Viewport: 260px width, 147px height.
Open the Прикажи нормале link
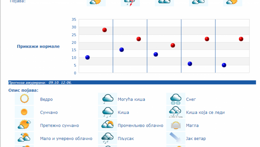38,46
